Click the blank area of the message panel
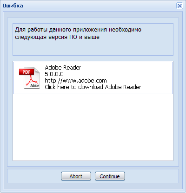Viewport: 186px width, 193px height. click(93, 48)
